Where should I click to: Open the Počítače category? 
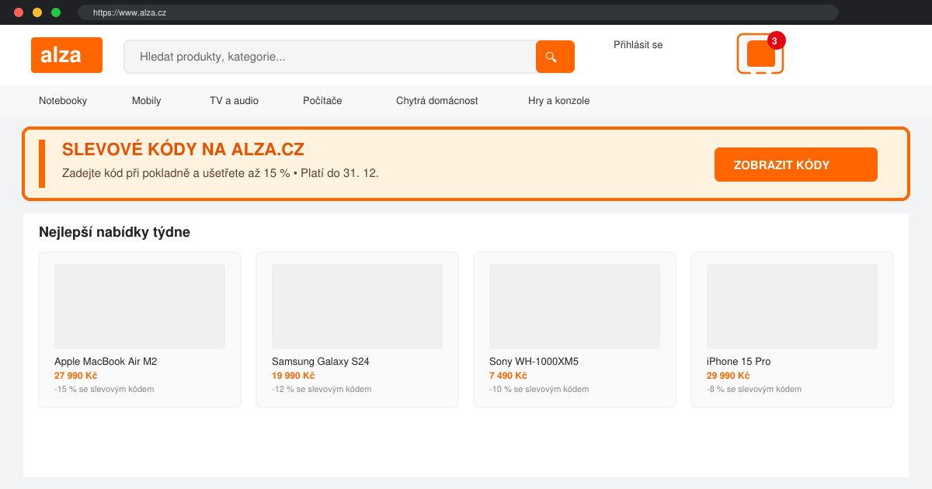tap(322, 101)
